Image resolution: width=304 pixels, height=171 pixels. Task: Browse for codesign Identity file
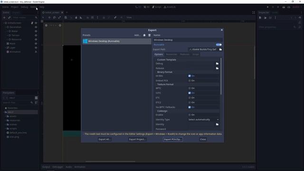click(x=217, y=124)
